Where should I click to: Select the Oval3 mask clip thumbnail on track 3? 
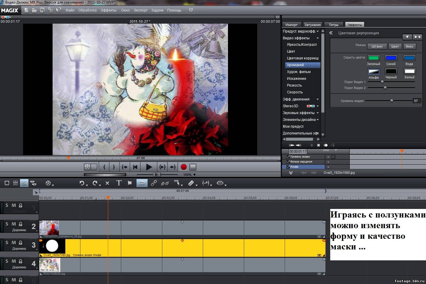[x=52, y=246]
